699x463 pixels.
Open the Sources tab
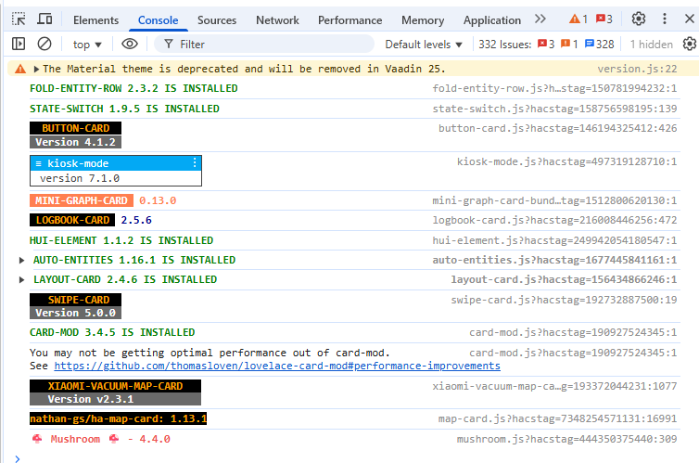[x=217, y=20]
